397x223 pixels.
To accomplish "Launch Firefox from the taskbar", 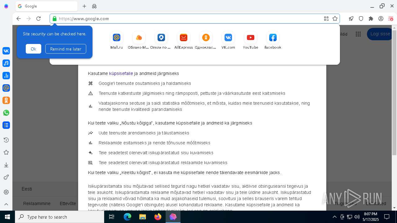I will click(158, 217).
